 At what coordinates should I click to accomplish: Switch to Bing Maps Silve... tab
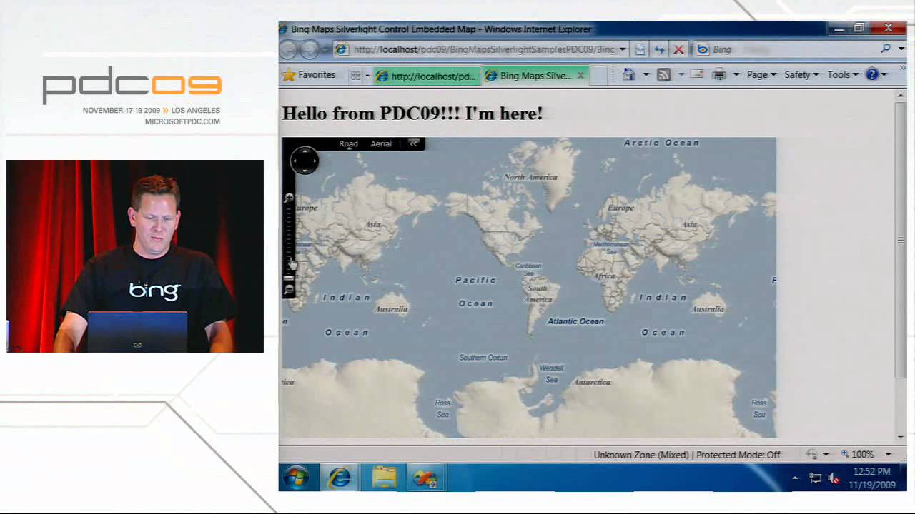point(535,76)
